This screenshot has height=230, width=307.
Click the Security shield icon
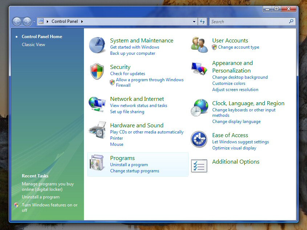click(x=97, y=71)
